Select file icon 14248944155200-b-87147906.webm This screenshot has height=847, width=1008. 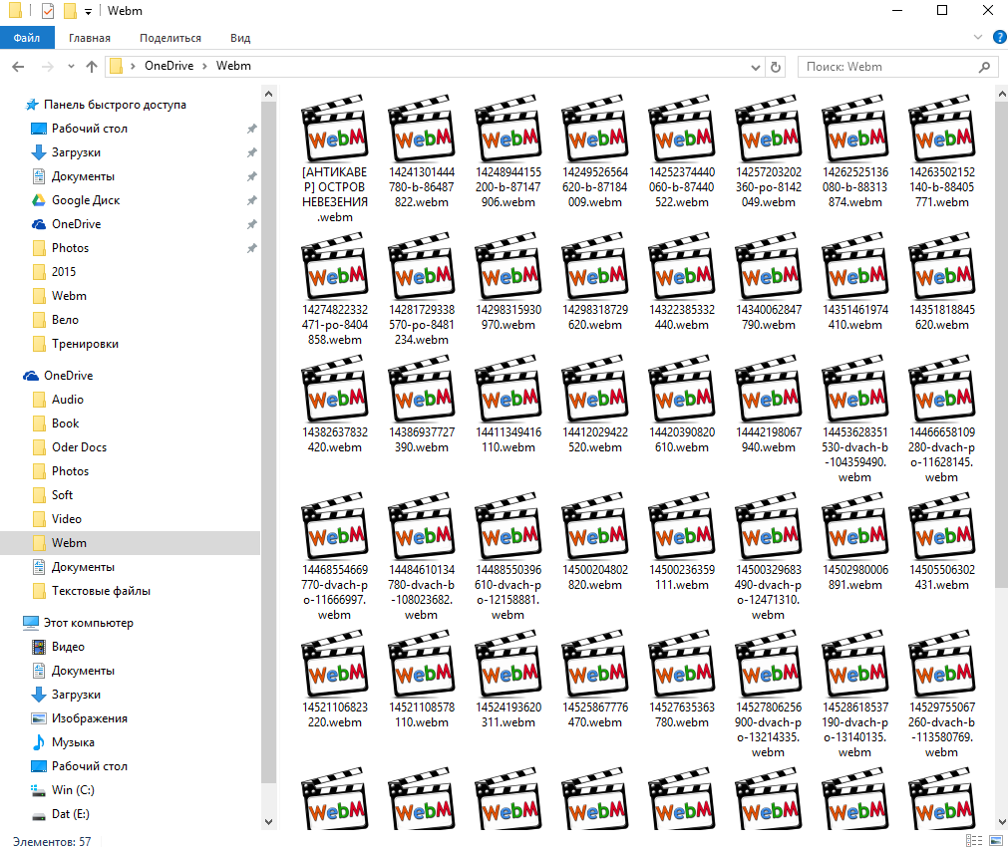[x=508, y=129]
